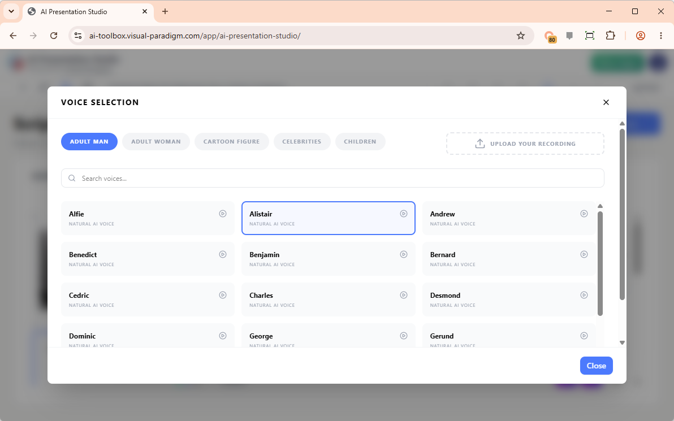Reload the page in browser
Screen dimensions: 674x421
[x=54, y=36]
